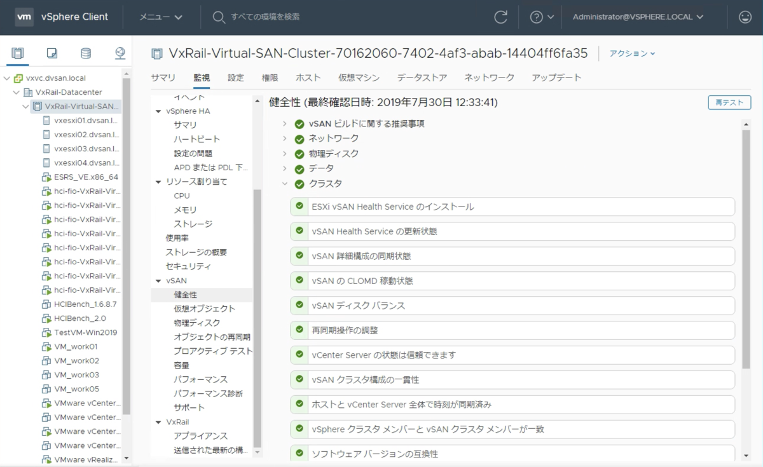Switch to Storage inventory view icon
This screenshot has height=467, width=763.
tap(86, 53)
